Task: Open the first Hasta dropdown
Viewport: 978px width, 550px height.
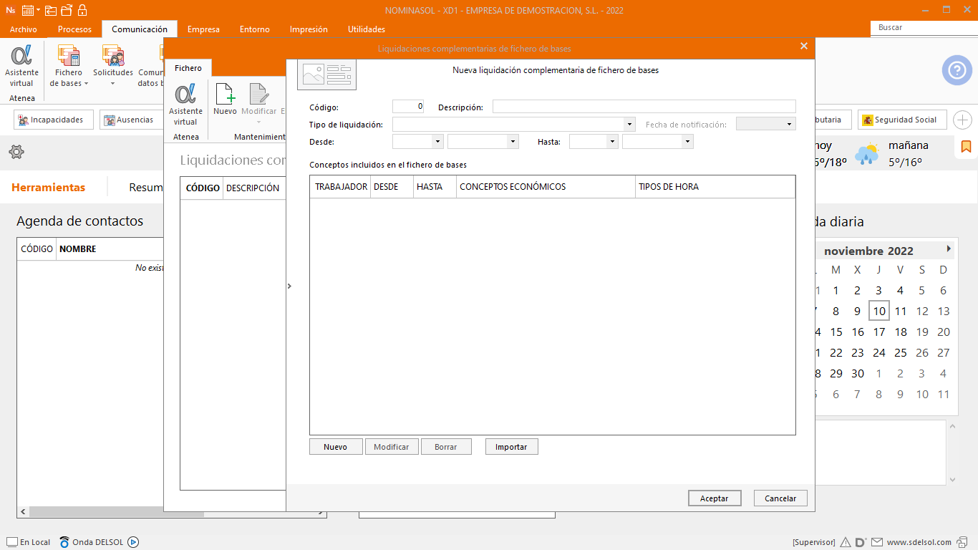Action: (612, 142)
